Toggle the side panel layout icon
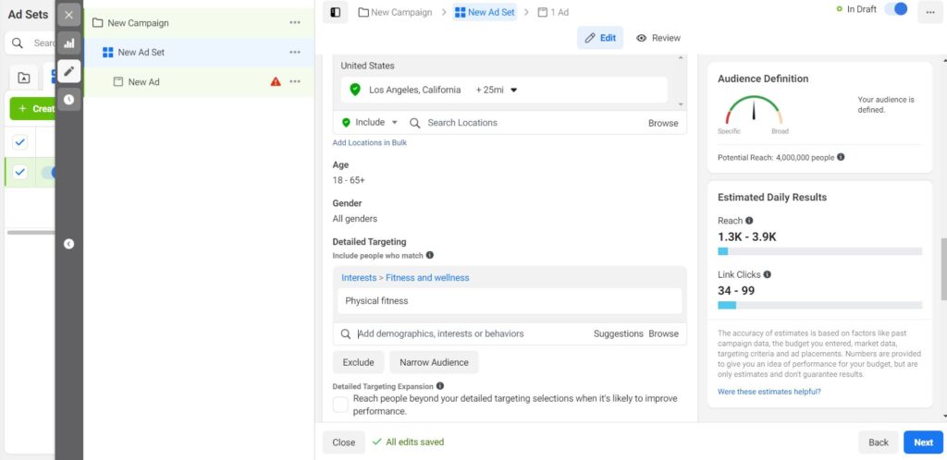The width and height of the screenshot is (947, 460). pyautogui.click(x=335, y=12)
